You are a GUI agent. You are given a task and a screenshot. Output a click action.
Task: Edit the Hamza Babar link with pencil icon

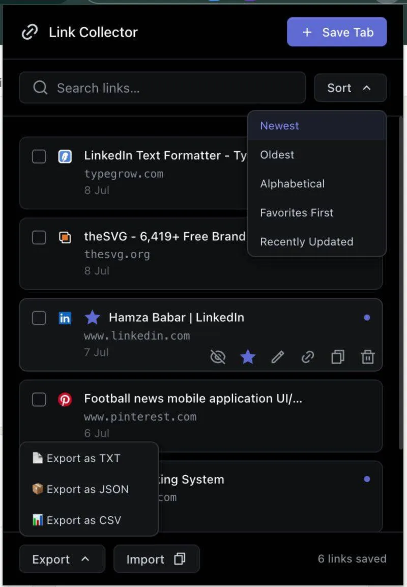tap(278, 357)
